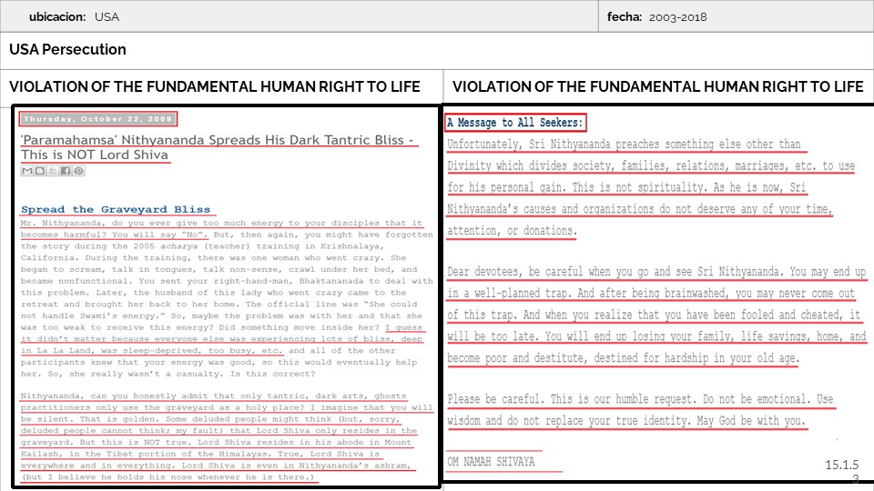Image resolution: width=874 pixels, height=491 pixels.
Task: Click the A Message to All Seekers heading
Action: pos(516,123)
